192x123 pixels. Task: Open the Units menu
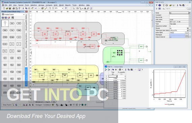point(56,5)
